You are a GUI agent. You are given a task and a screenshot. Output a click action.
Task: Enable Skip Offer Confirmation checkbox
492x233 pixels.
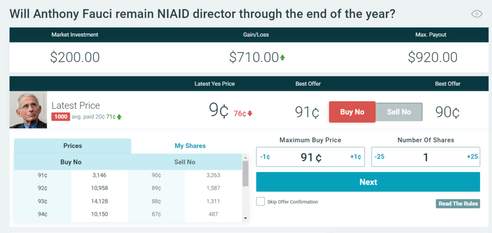(x=261, y=202)
